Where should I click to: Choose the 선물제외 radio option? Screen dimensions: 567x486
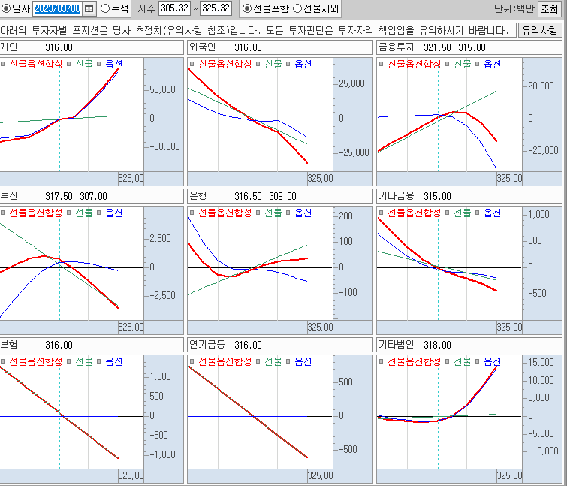(x=297, y=8)
